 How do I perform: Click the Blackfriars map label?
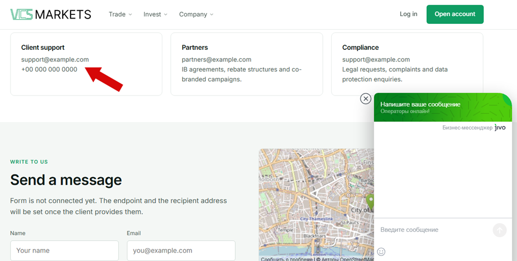coord(315,236)
